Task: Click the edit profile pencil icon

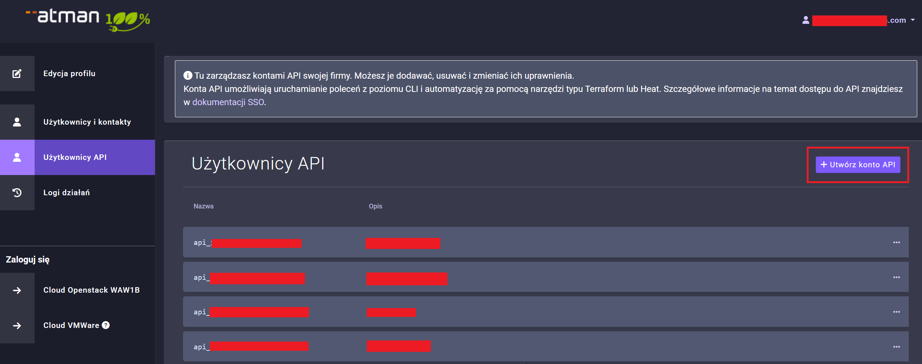Action: click(x=17, y=74)
